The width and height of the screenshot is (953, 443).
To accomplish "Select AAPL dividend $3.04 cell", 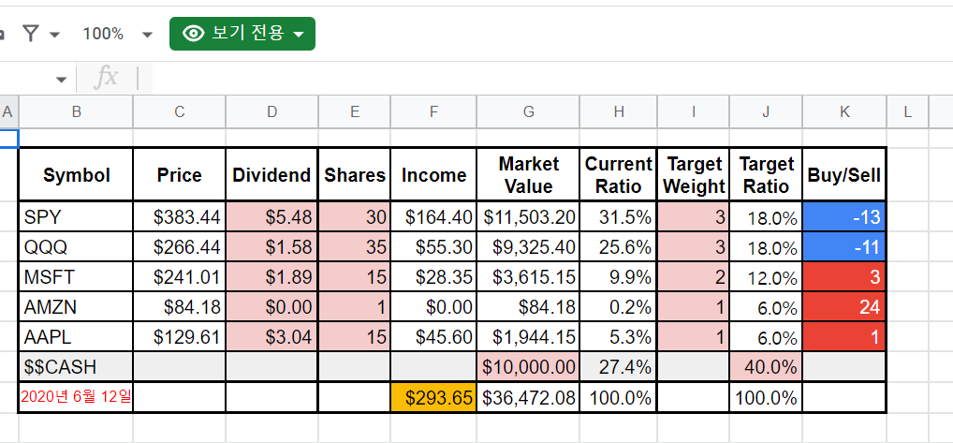I will coord(271,336).
